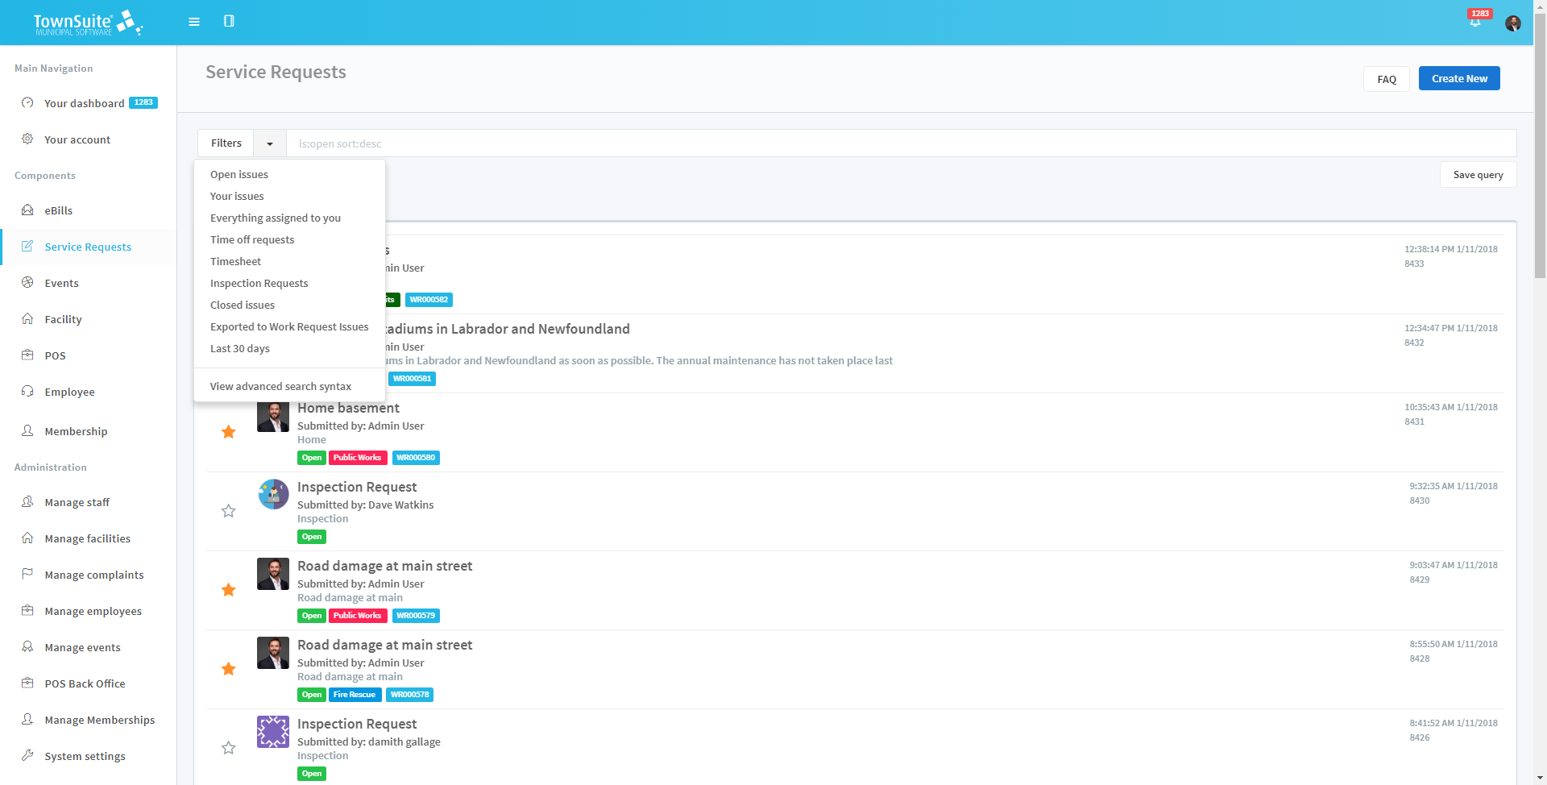Open the hamburger navigation menu
This screenshot has height=785, width=1547.
(x=193, y=22)
